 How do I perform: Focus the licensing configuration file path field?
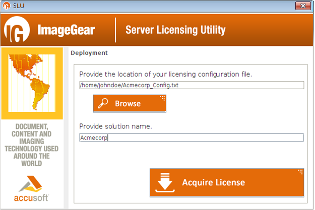click(x=191, y=85)
